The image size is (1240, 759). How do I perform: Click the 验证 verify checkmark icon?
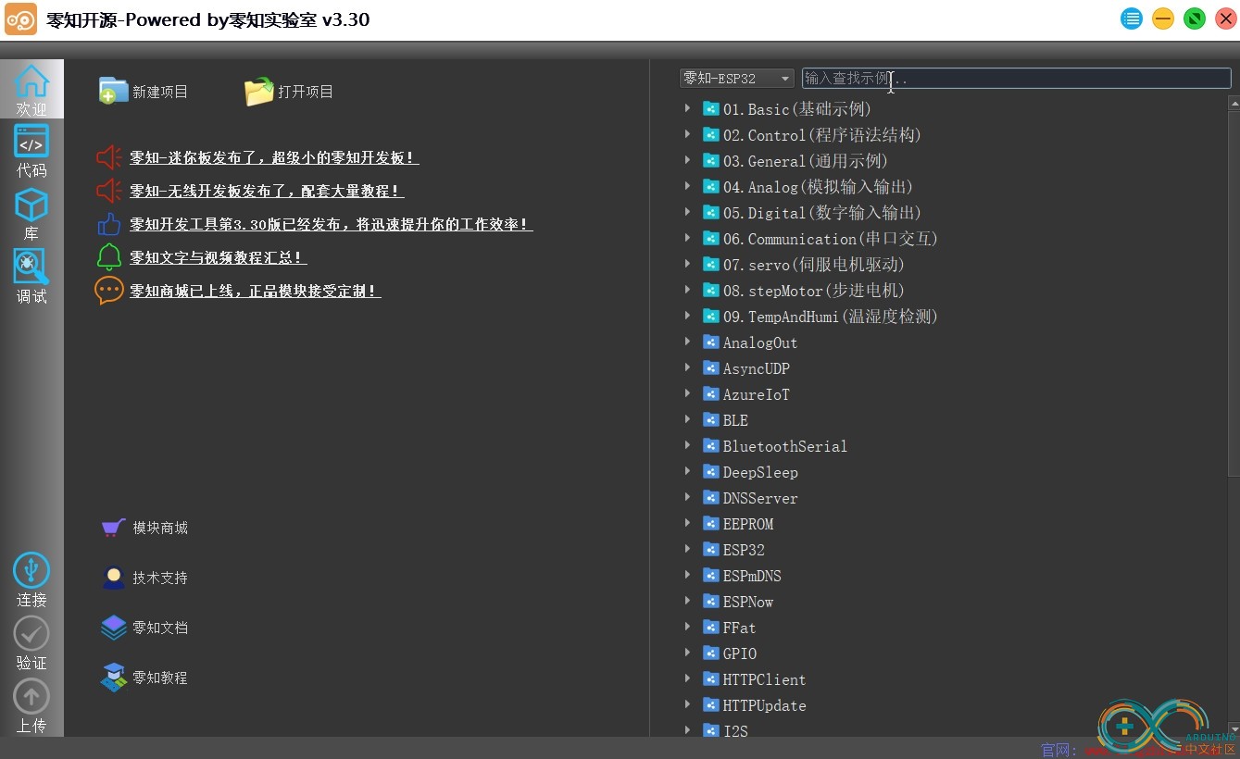[x=31, y=633]
